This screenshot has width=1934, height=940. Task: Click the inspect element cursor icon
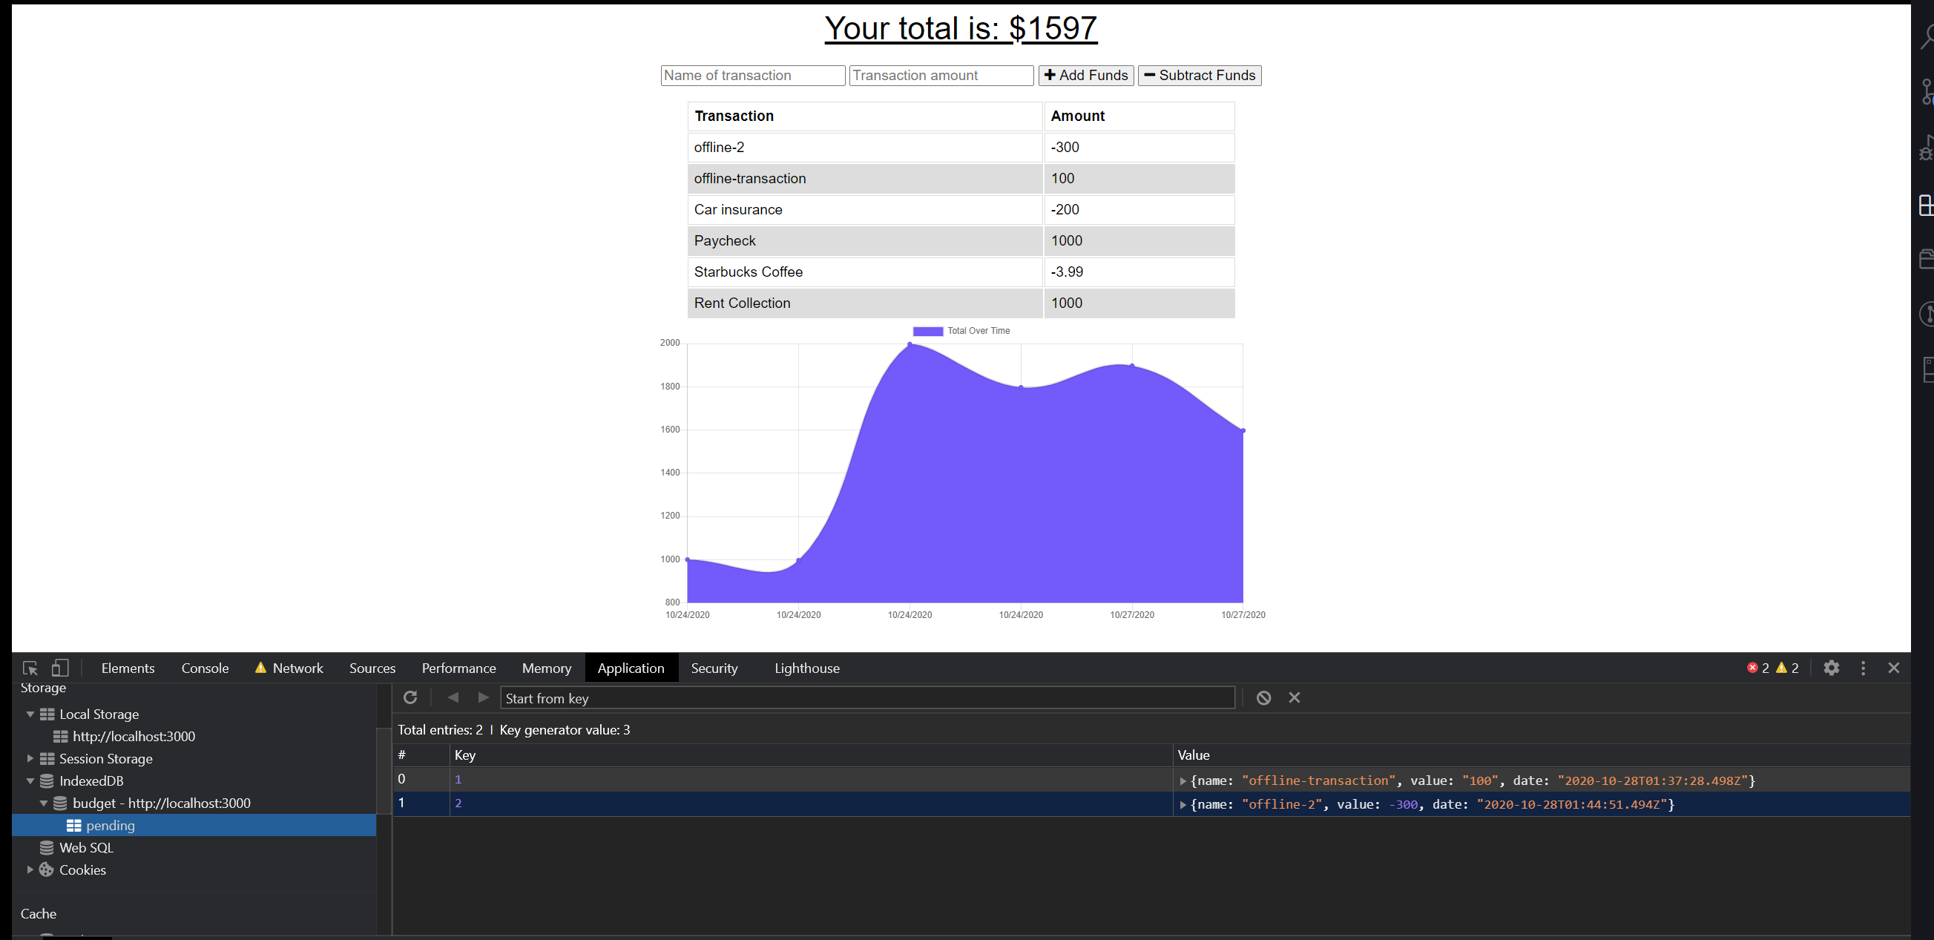[x=30, y=668]
